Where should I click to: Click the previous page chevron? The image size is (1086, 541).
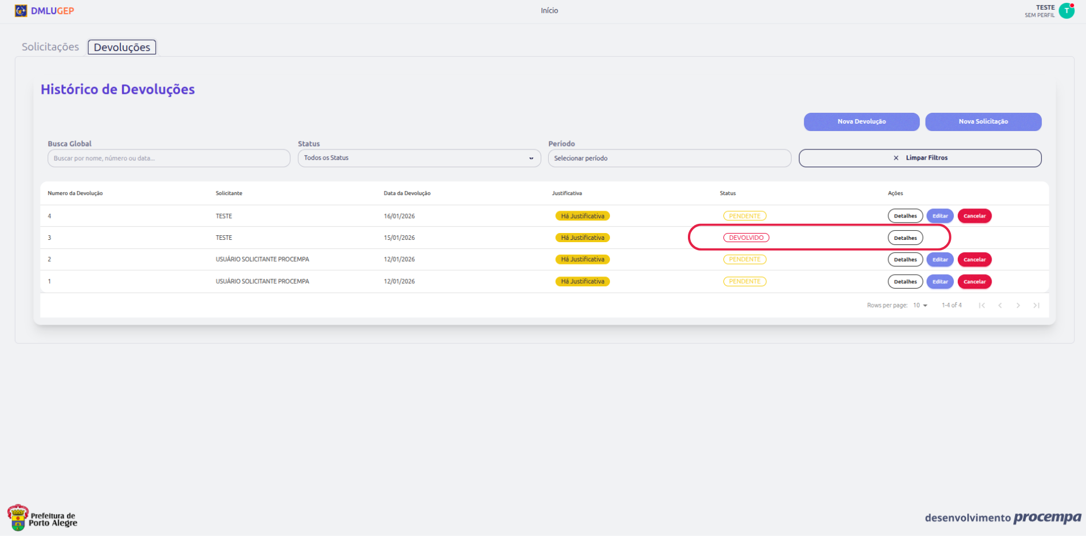click(1000, 306)
